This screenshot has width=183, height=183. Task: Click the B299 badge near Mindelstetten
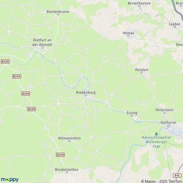point(60,155)
